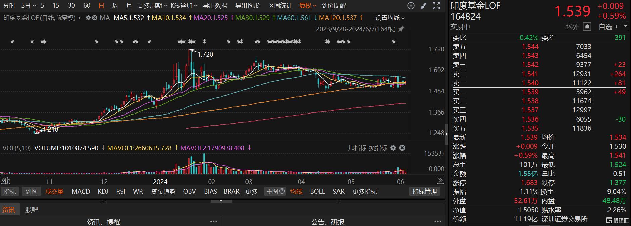Click 导出数据 export data

(215, 6)
